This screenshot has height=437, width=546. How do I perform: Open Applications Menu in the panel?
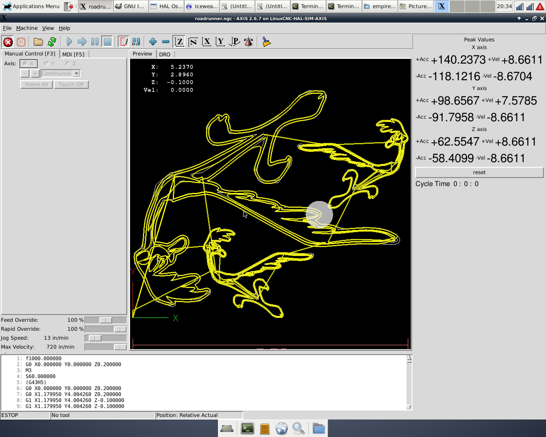[x=31, y=6]
